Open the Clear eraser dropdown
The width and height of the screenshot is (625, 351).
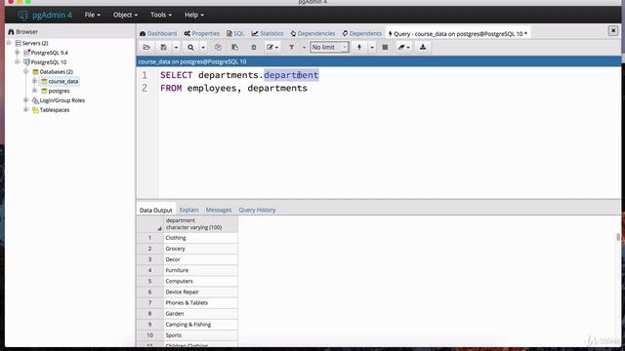click(403, 48)
